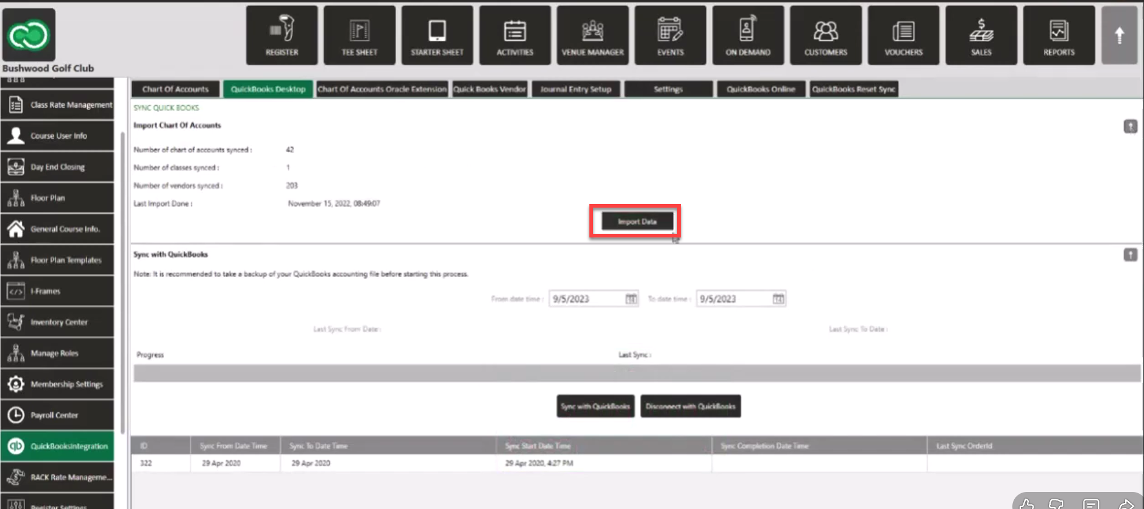This screenshot has height=509, width=1144.
Task: Click the Sync with QuickBooks button
Action: [x=595, y=406]
